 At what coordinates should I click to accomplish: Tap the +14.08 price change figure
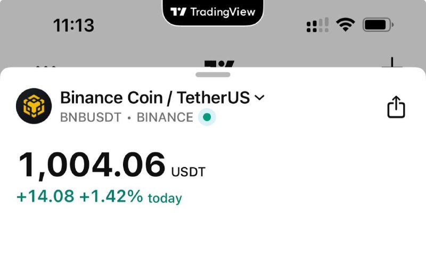(x=45, y=196)
